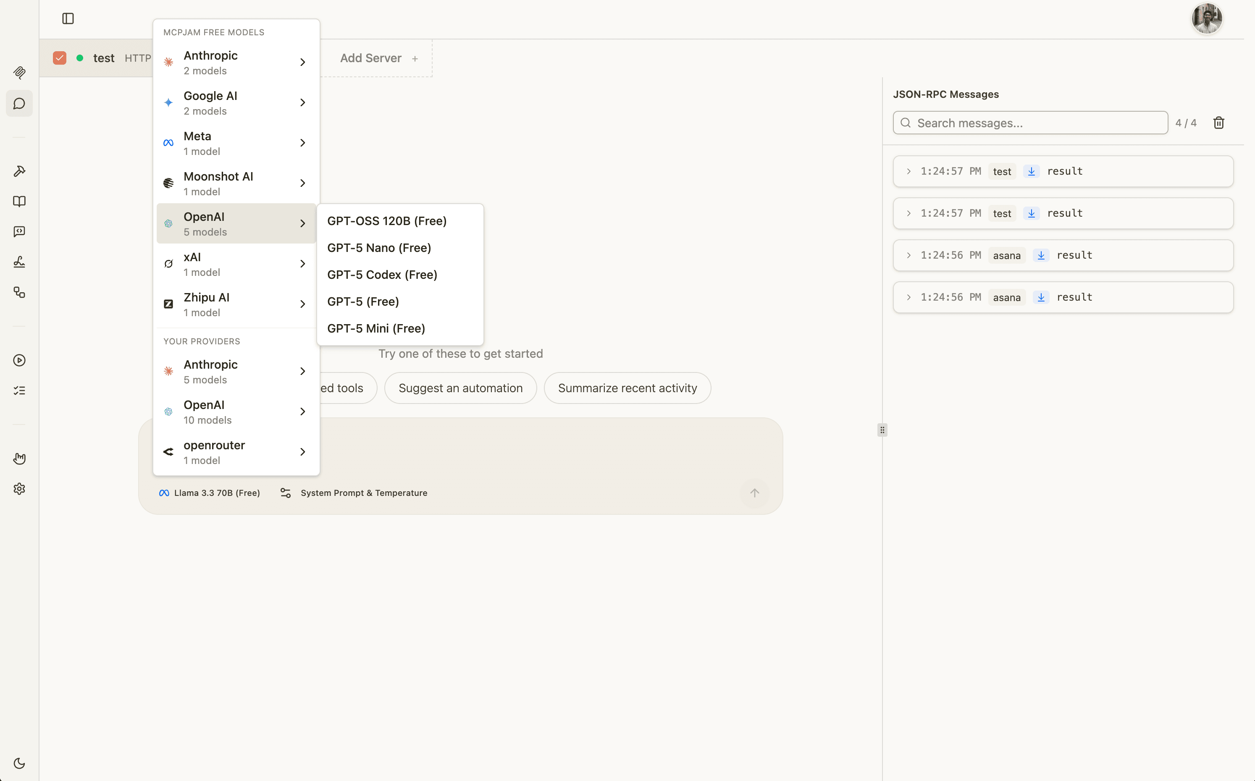The height and width of the screenshot is (781, 1255).
Task: Choose GPT-5 Codex (Free) model
Action: (x=382, y=275)
